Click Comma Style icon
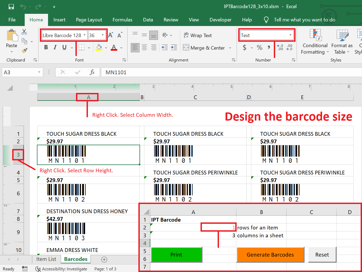The image size is (362, 272). click(269, 48)
